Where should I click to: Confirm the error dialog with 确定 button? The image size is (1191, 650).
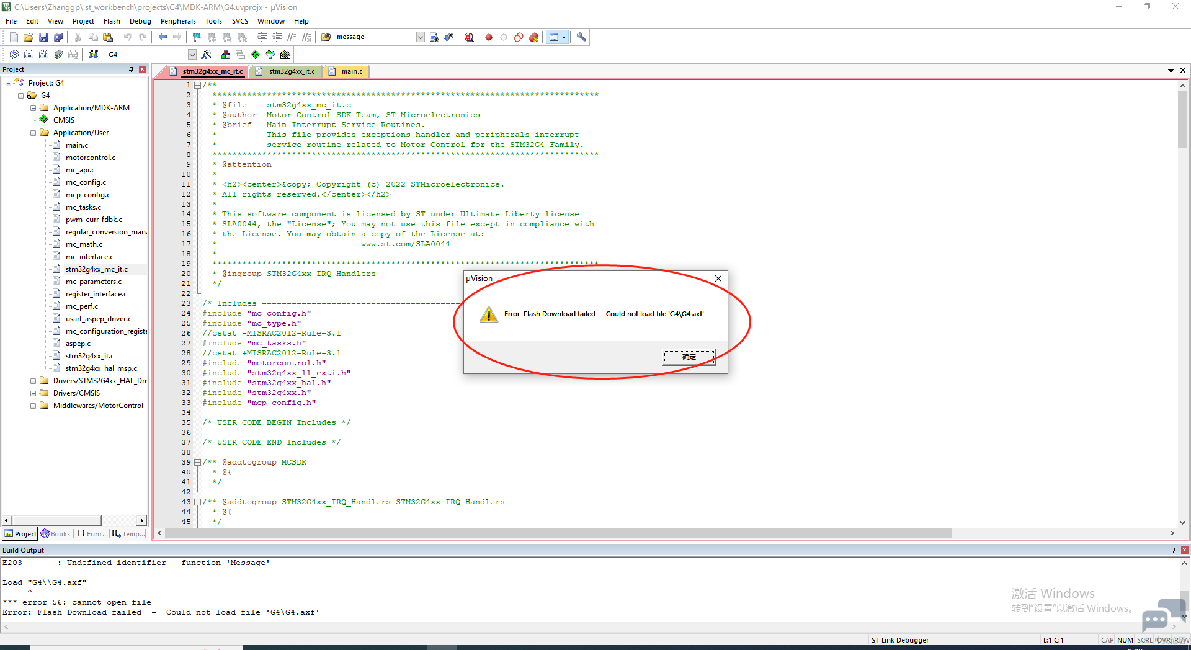pos(689,357)
